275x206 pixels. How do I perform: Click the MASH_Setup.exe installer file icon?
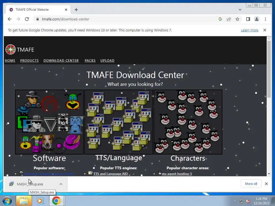point(11,184)
